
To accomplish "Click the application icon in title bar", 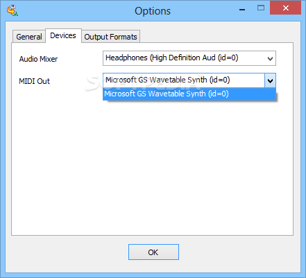I will click(12, 10).
